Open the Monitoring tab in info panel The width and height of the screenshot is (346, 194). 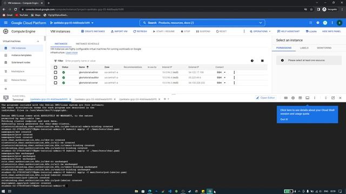tap(324, 48)
